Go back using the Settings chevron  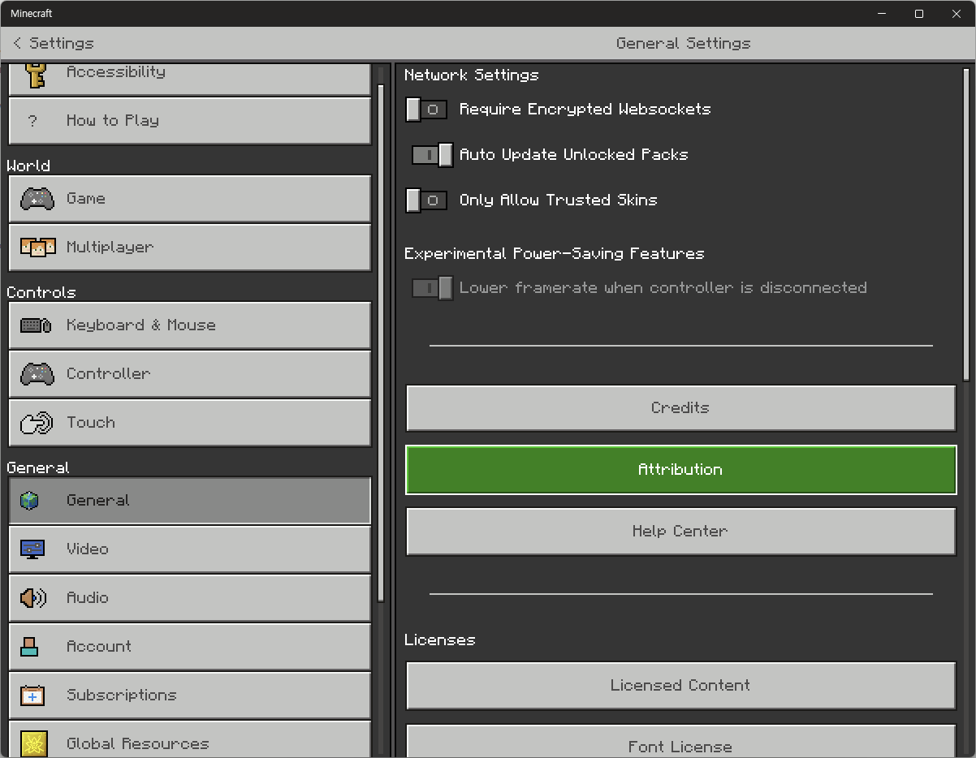tap(17, 43)
